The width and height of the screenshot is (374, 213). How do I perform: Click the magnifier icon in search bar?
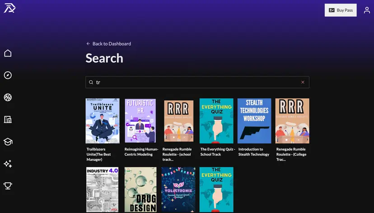(91, 82)
